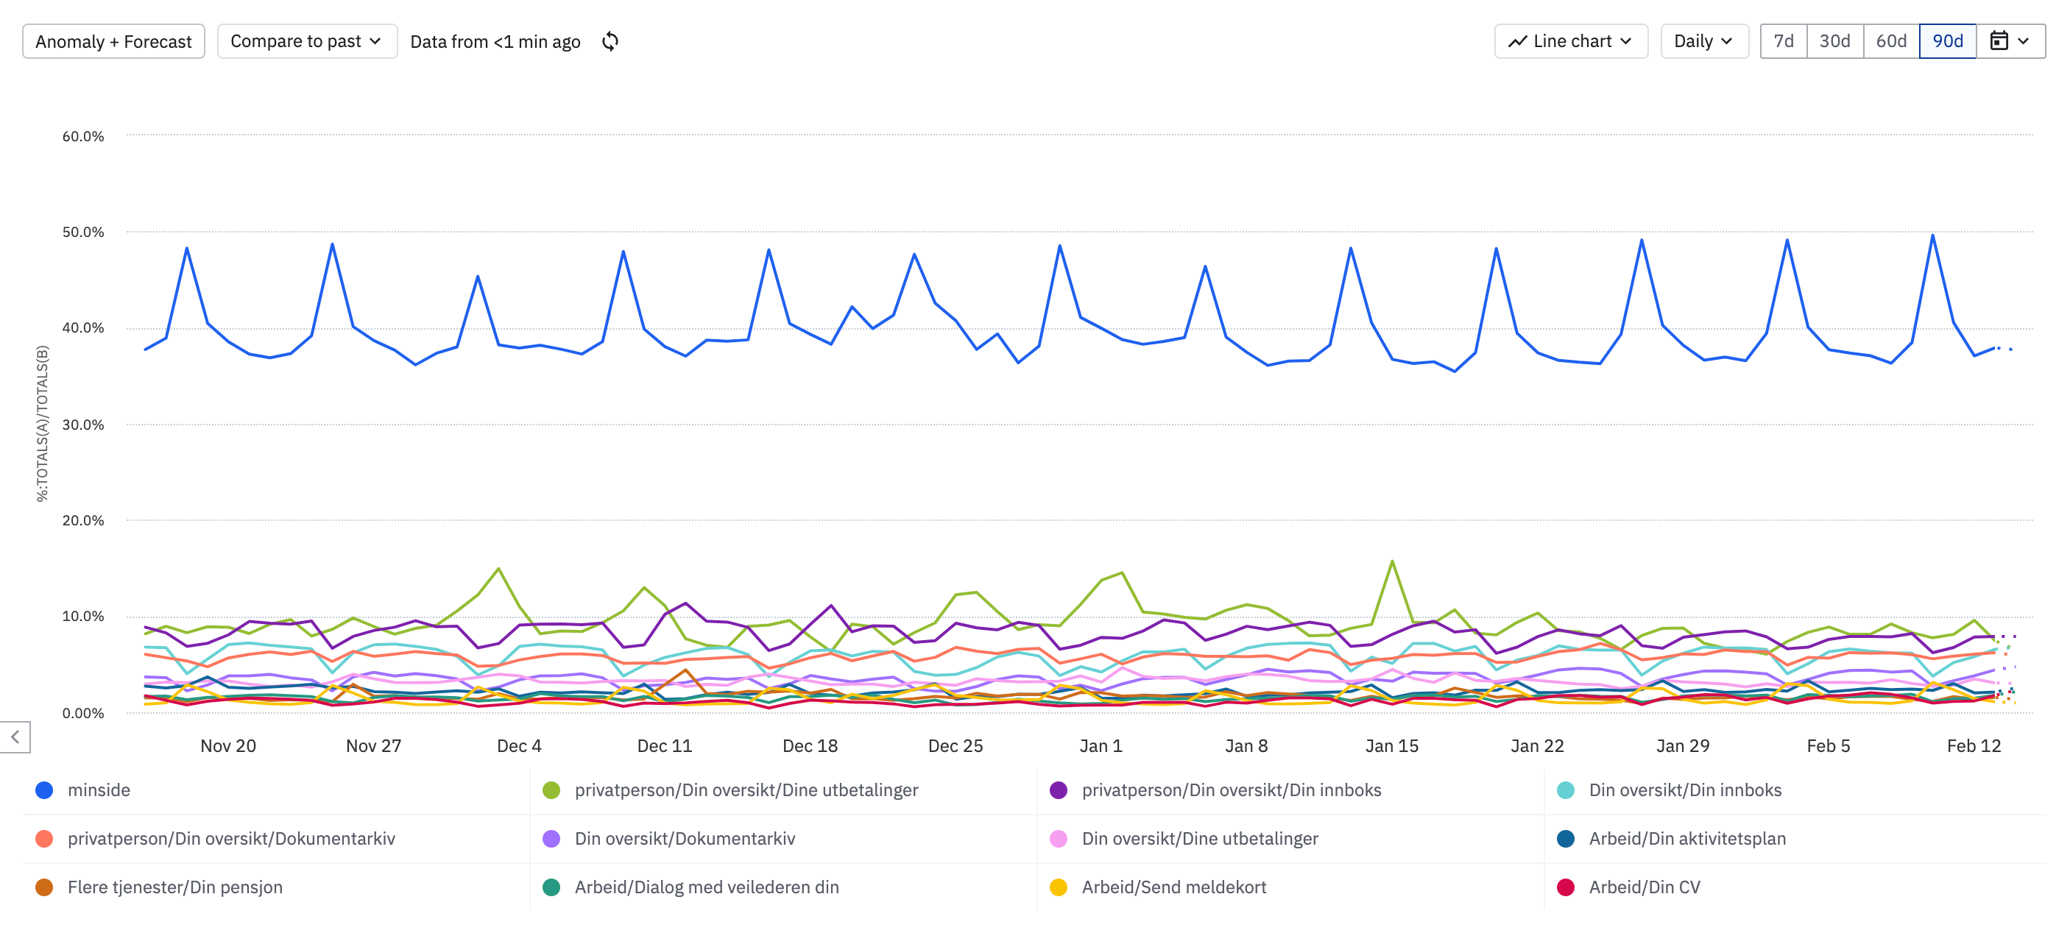2070x933 pixels.
Task: Click the Arbeid/Din aktivitetsplan legend dot
Action: click(1564, 838)
